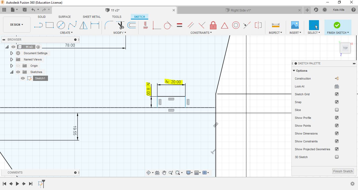Image resolution: width=358 pixels, height=190 pixels.
Task: Apply the Collinear constraint
Action: click(247, 25)
